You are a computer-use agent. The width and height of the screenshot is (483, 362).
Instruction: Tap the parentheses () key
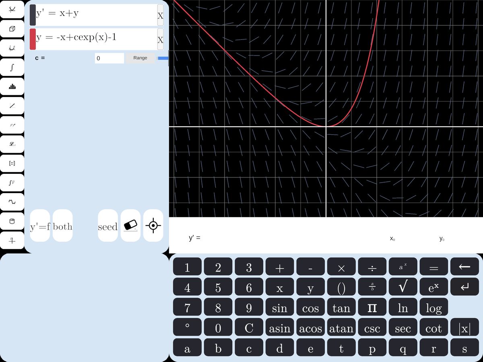pos(341,287)
